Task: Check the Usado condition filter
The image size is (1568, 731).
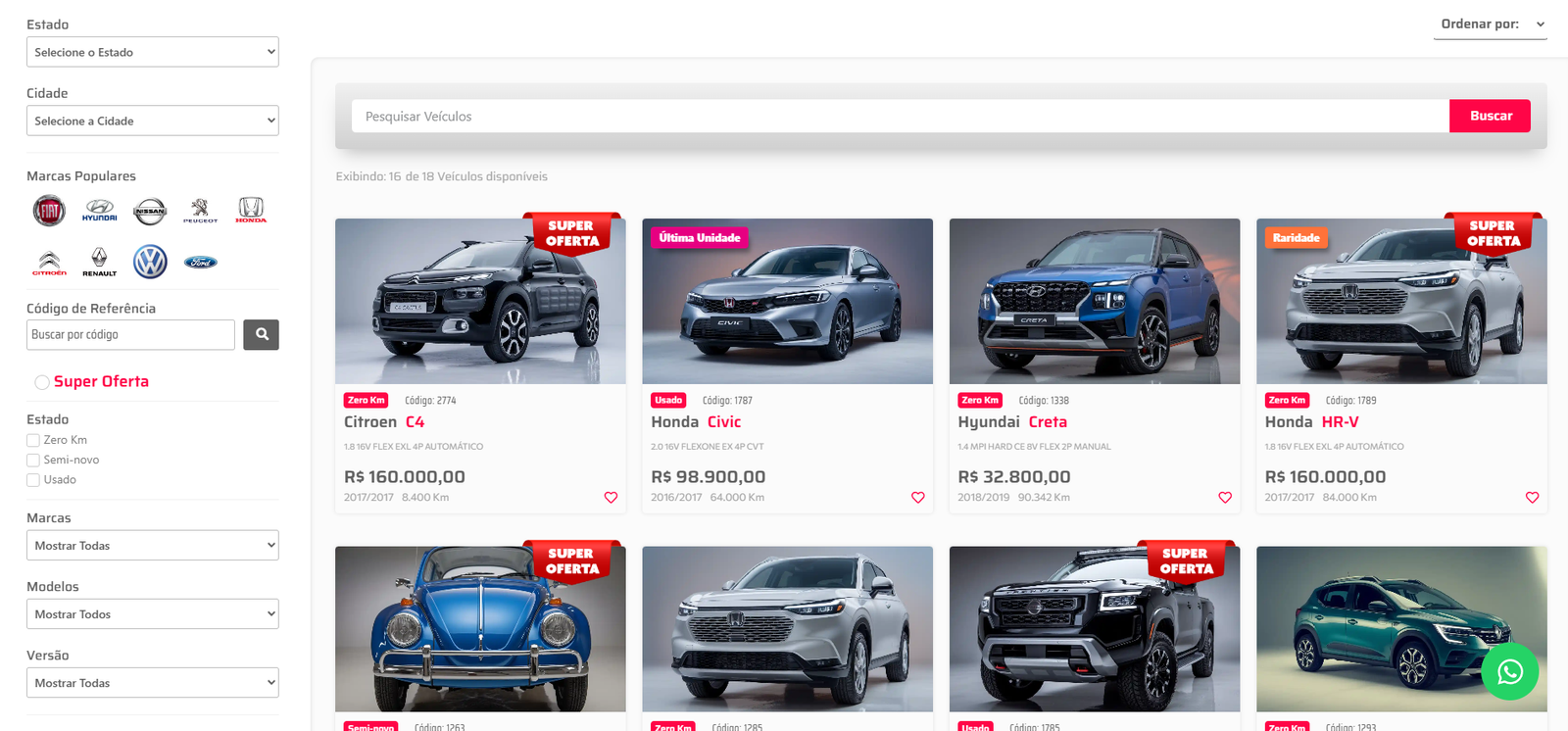Action: click(33, 479)
